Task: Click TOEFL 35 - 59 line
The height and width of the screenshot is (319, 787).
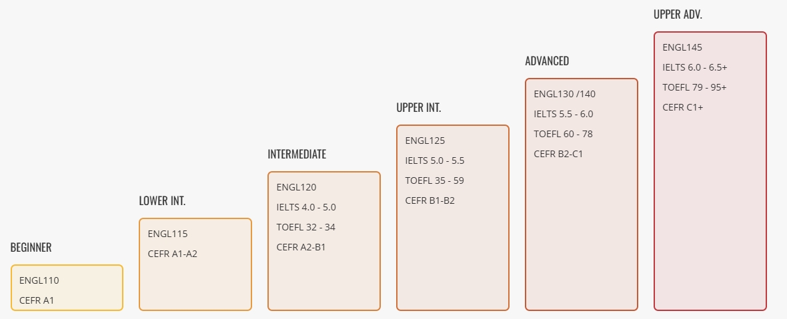Action: (x=435, y=180)
